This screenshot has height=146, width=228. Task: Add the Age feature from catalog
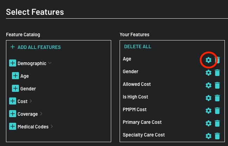[x=15, y=76]
